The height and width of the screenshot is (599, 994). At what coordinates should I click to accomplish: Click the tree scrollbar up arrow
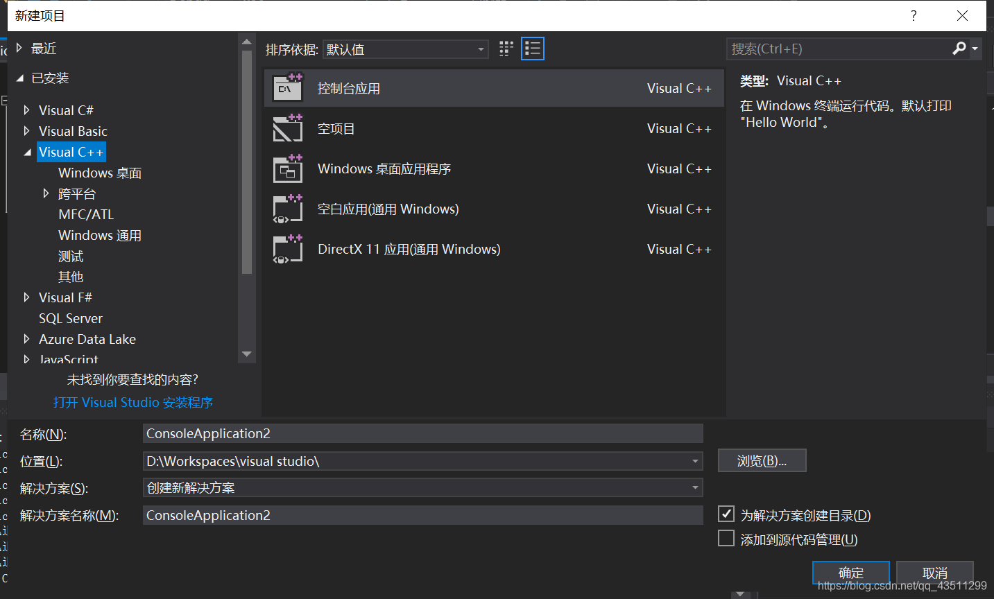(x=247, y=42)
